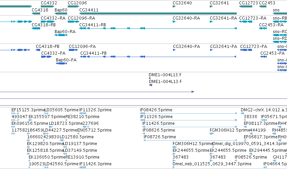This screenshot has width=287, height=169.
Task: Click protein Bap60-PA label
Action: pyautogui.click(x=66, y=60)
